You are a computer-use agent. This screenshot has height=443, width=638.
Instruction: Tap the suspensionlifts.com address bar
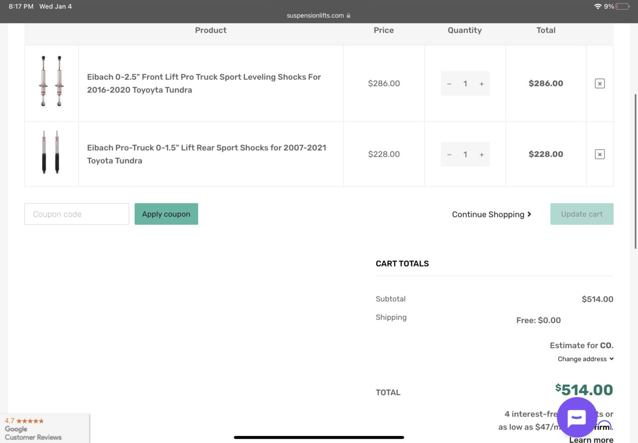coord(319,15)
